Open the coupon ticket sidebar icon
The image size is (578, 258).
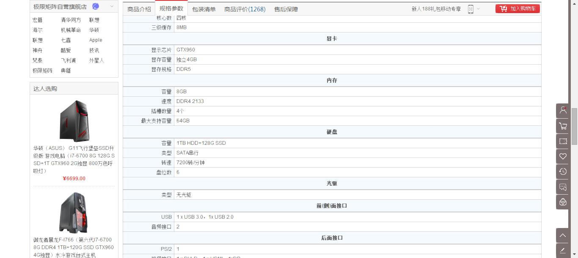[563, 141]
